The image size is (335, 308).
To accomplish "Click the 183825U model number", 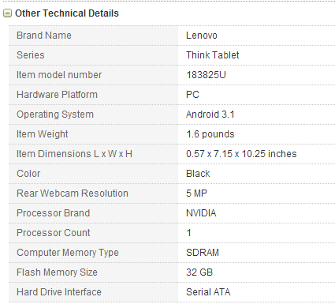I will coord(206,75).
